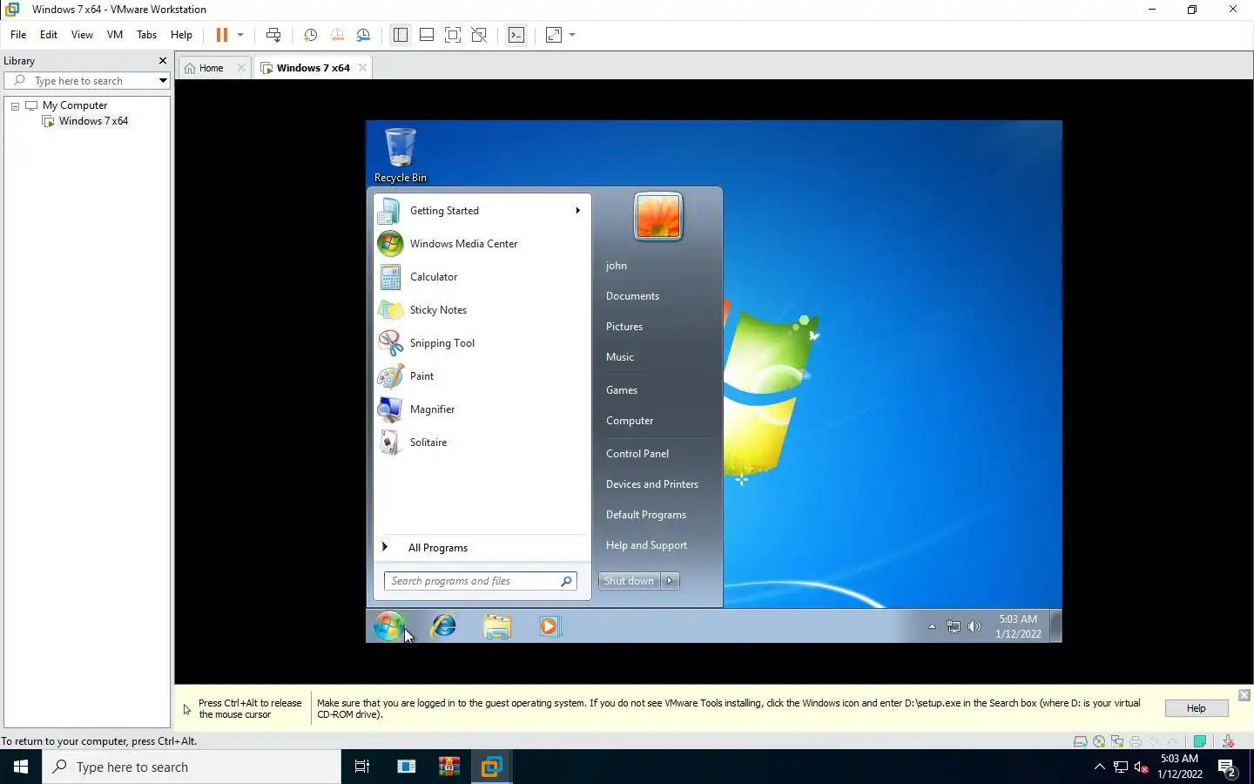Image resolution: width=1254 pixels, height=784 pixels.
Task: Open Music from Start menu
Action: pyautogui.click(x=620, y=357)
